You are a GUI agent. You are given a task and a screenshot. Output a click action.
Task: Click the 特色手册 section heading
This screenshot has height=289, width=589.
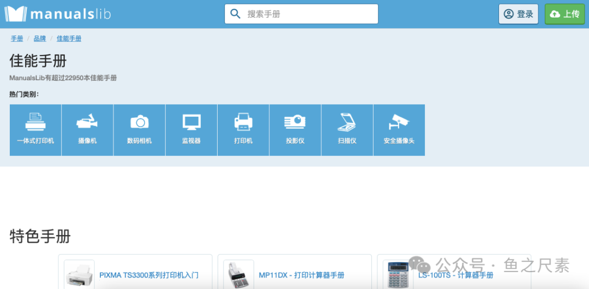pyautogui.click(x=40, y=237)
